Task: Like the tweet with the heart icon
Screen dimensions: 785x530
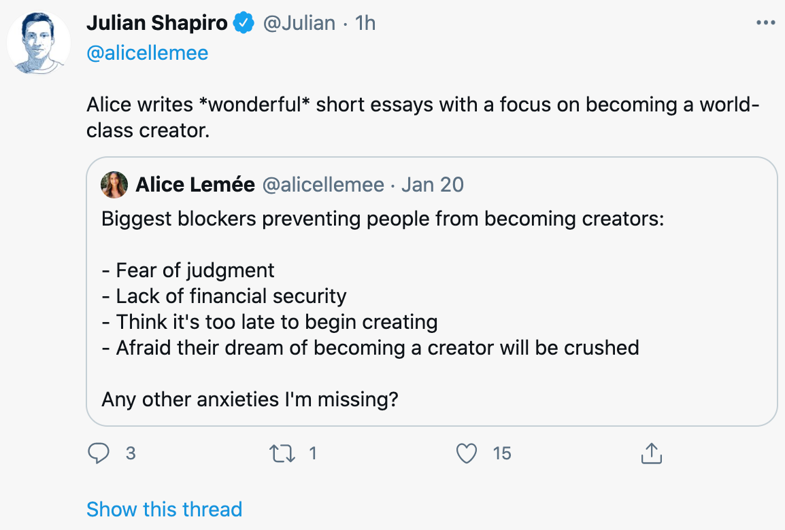Action: (x=467, y=453)
